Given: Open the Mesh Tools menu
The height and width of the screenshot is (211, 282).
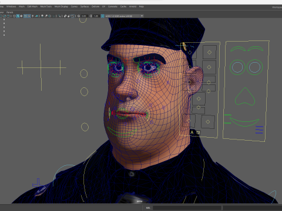Looking at the screenshot, I should click(x=46, y=6).
